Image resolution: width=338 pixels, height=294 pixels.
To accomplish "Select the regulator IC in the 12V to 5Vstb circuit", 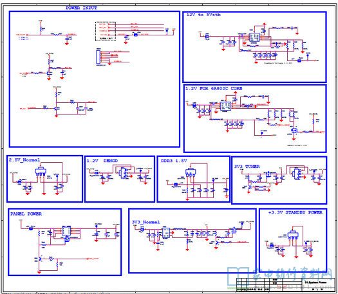I will click(254, 37).
